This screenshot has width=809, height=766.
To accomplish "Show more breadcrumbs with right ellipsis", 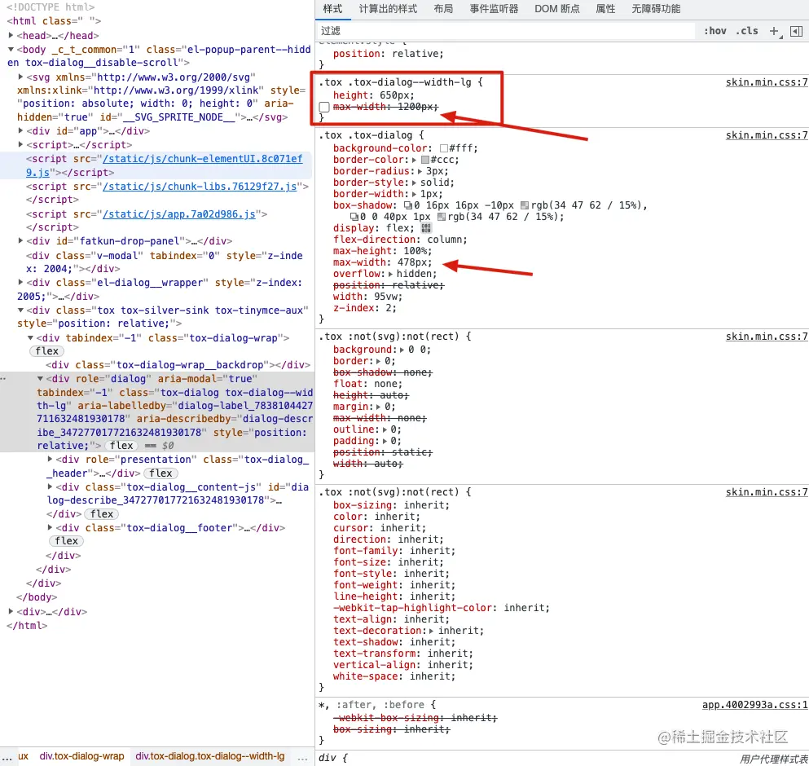I will (303, 758).
